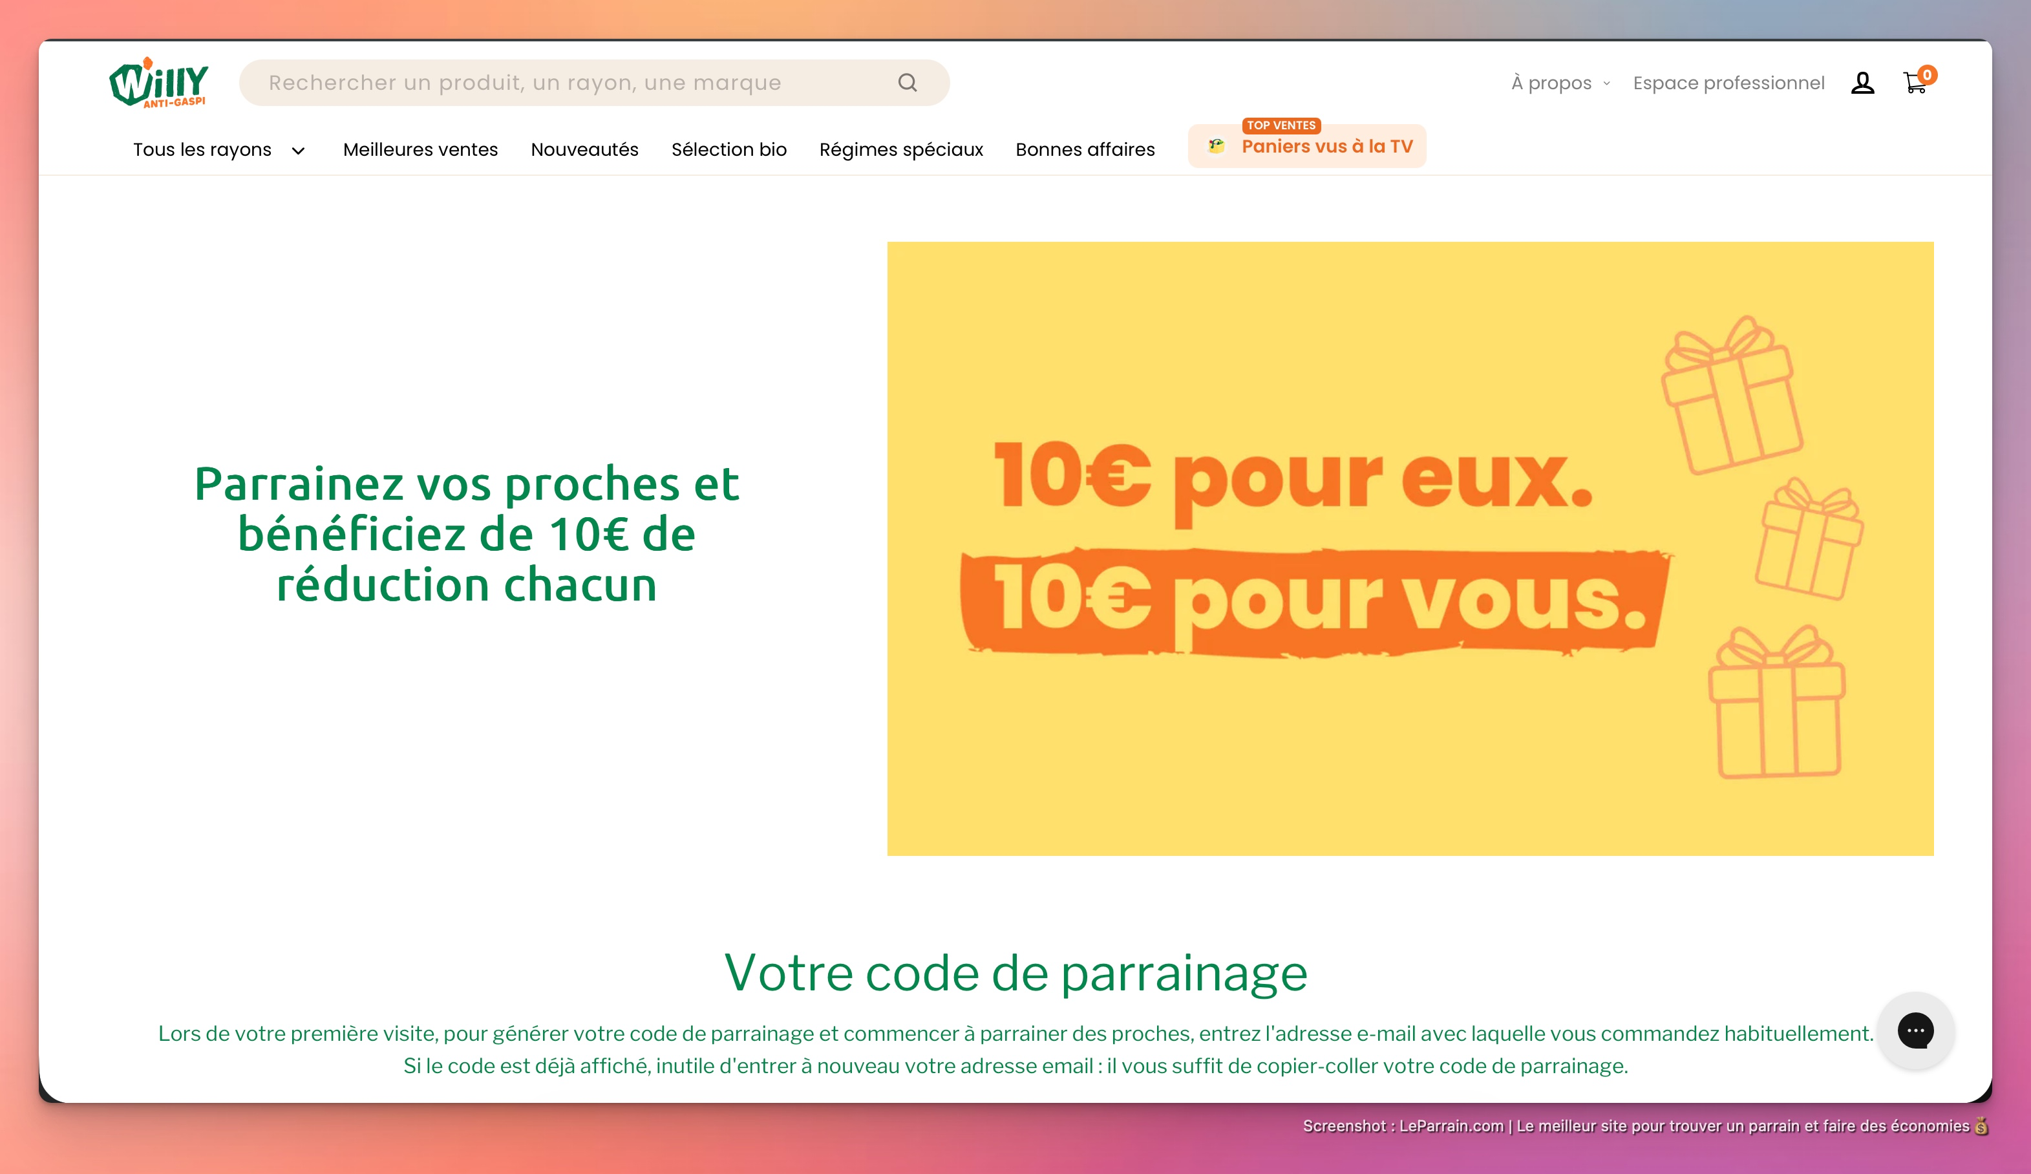Open the Nouveautés section
The image size is (2031, 1174).
(584, 150)
